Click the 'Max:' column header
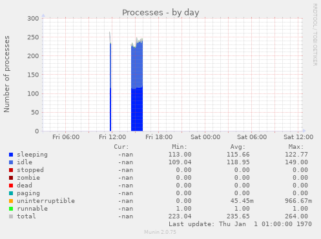The image size is (321, 239). coord(296,147)
